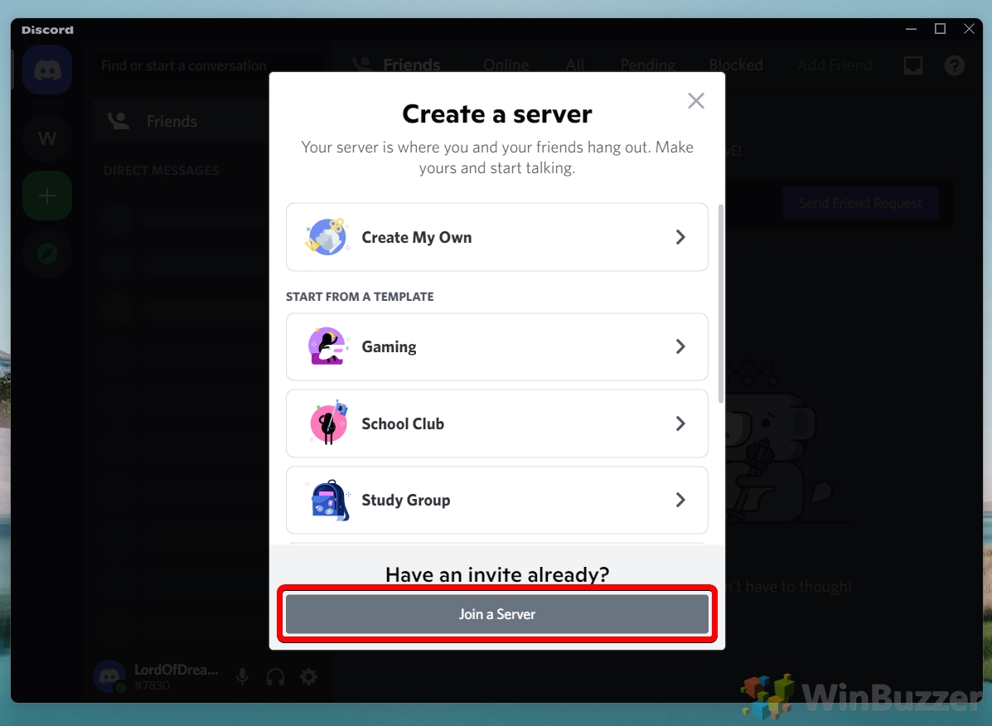This screenshot has height=726, width=992.
Task: Open the Friends item in sidebar
Action: [x=181, y=121]
